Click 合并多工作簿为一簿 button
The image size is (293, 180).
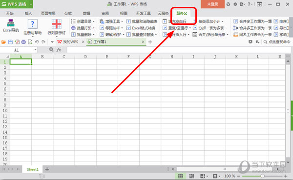(252, 21)
